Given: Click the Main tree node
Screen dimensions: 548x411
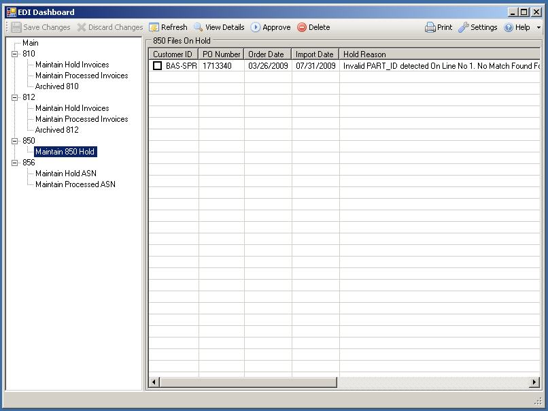Looking at the screenshot, I should [31, 43].
